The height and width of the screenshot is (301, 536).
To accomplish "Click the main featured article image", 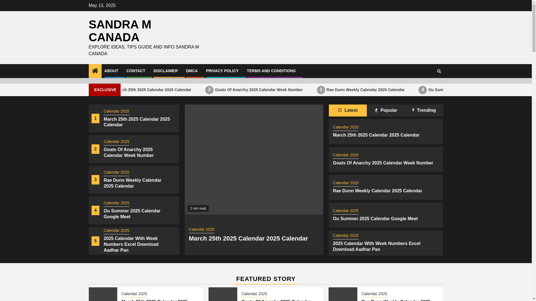I will click(254, 159).
